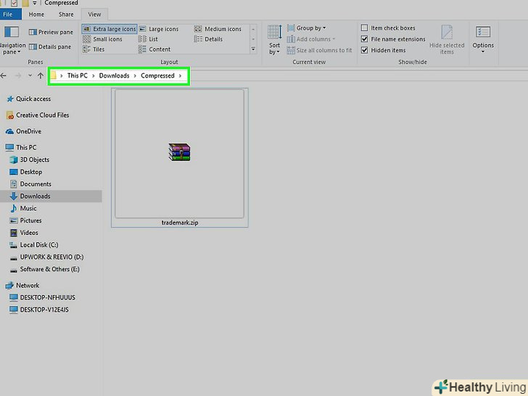Select Tiles layout

pyautogui.click(x=94, y=49)
